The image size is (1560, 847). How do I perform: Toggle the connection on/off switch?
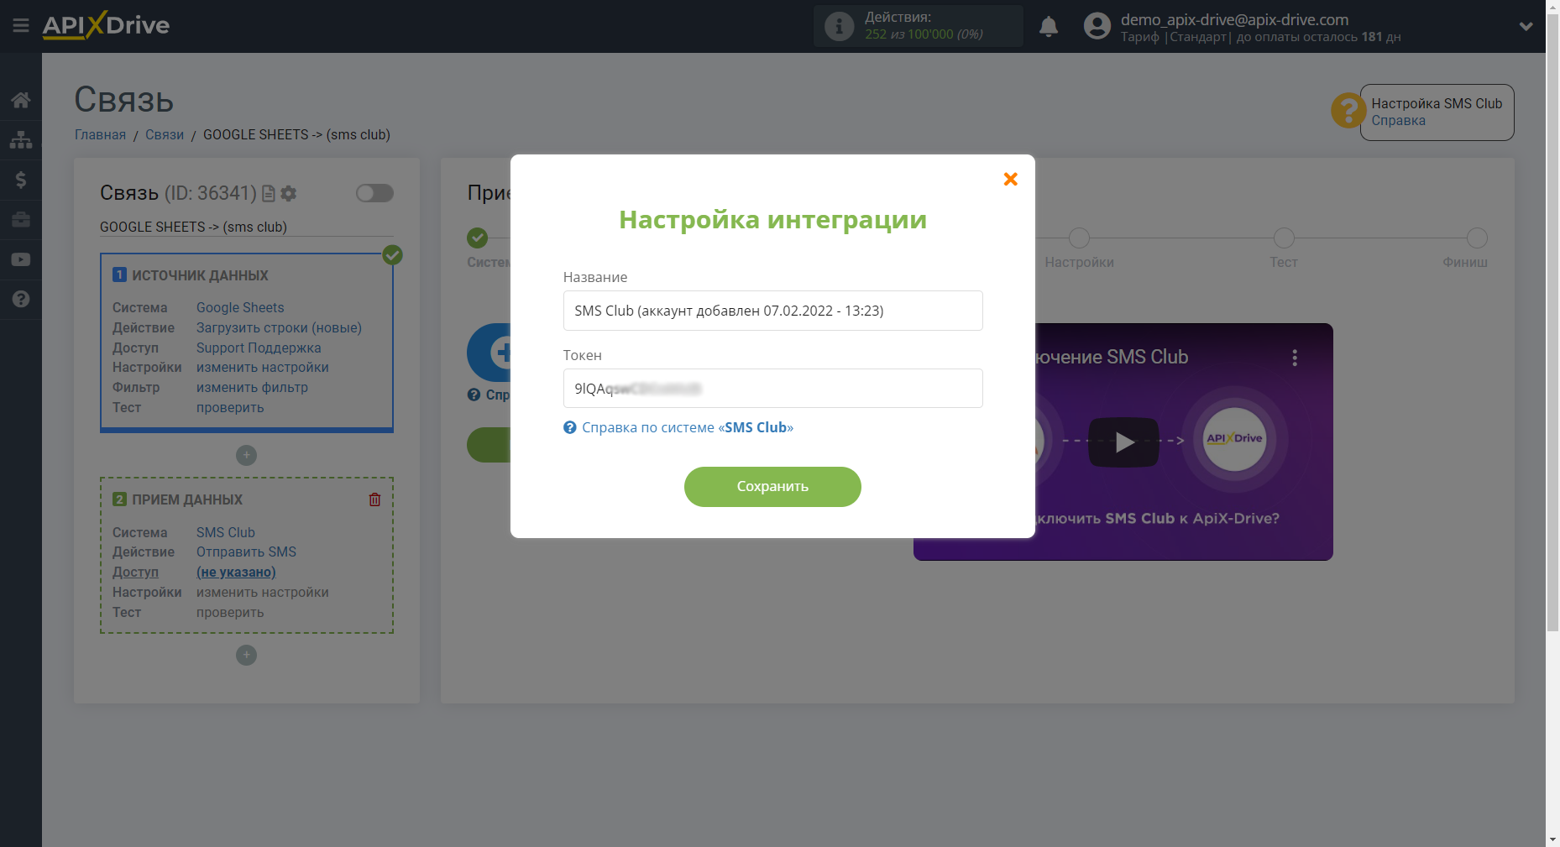click(x=374, y=193)
